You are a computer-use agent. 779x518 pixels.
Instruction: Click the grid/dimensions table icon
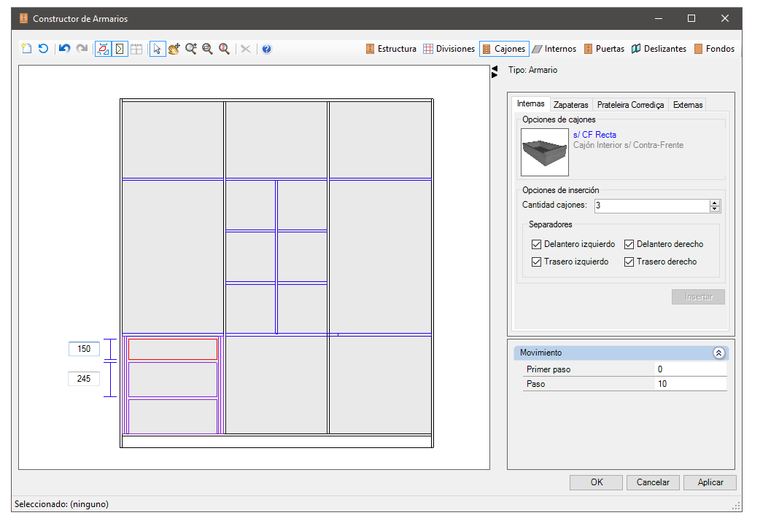(136, 49)
